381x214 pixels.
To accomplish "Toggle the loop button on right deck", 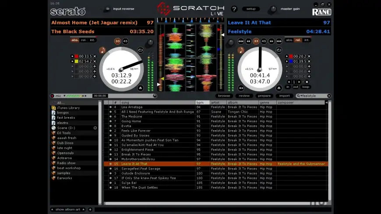I will pos(306,87).
